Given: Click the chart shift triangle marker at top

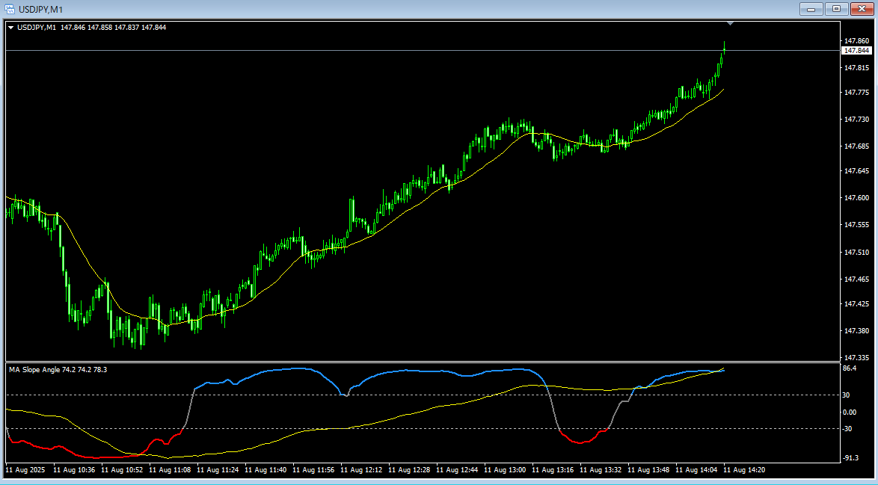Looking at the screenshot, I should pyautogui.click(x=730, y=23).
